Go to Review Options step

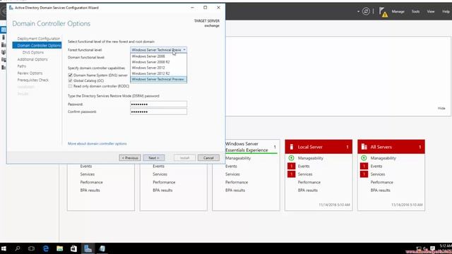pos(30,73)
